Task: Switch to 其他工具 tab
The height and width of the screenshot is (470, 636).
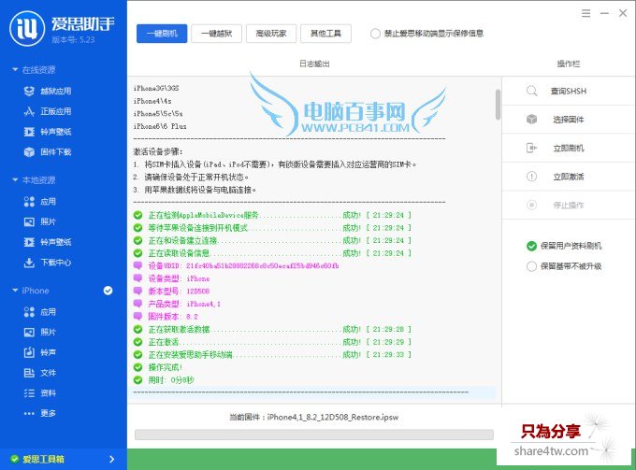Action: [x=325, y=34]
